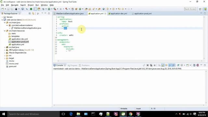
Task: Toggle the highlighted toolbar button beside Boot Dashboard
Action: 35,9
